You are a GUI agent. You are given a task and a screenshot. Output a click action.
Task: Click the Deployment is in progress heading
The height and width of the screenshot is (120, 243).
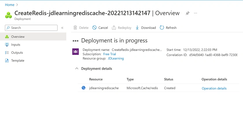coord(114,40)
